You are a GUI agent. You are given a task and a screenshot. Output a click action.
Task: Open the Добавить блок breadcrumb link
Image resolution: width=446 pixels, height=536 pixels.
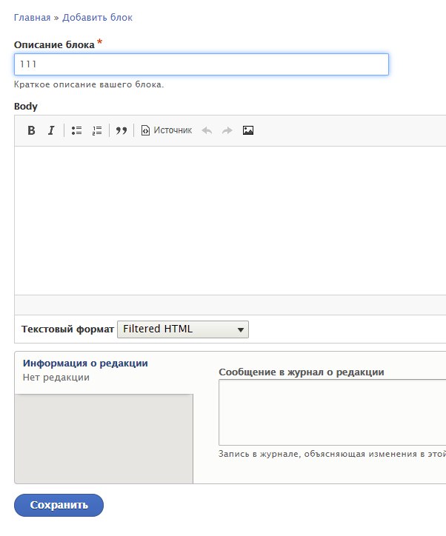[97, 18]
